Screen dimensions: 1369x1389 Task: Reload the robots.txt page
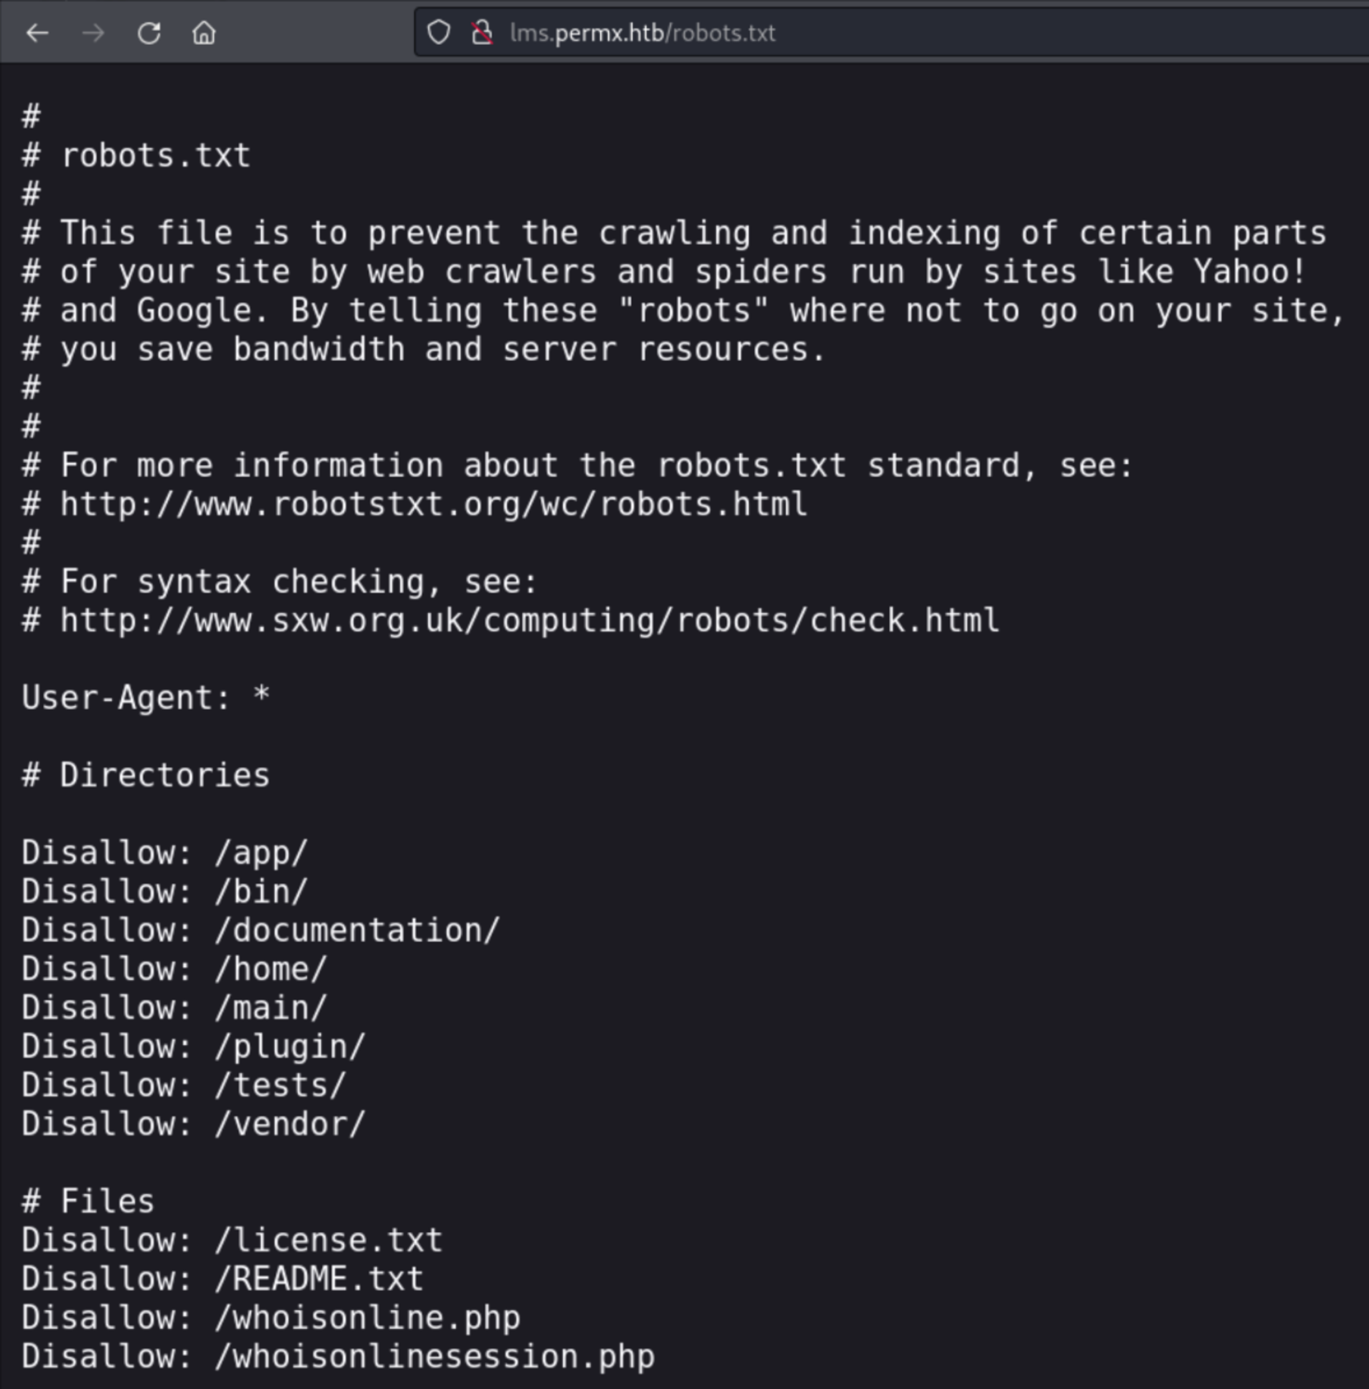[x=149, y=33]
